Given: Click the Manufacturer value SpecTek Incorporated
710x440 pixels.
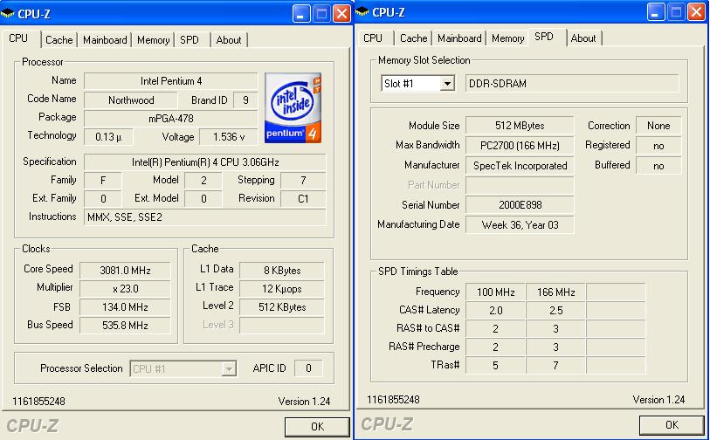Looking at the screenshot, I should click(x=520, y=166).
